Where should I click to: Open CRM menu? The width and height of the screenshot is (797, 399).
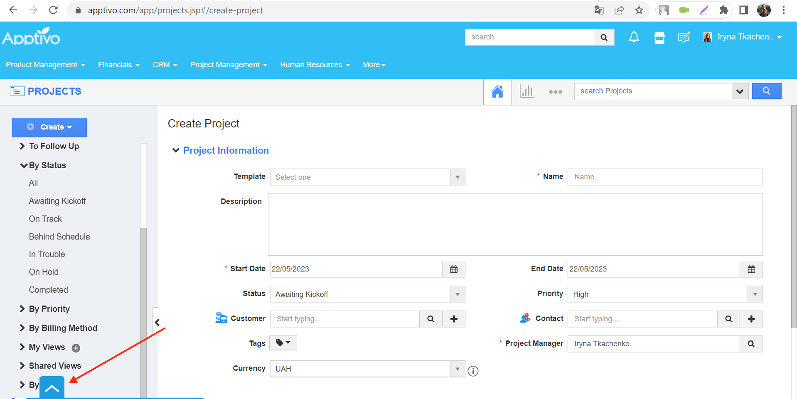pyautogui.click(x=165, y=65)
